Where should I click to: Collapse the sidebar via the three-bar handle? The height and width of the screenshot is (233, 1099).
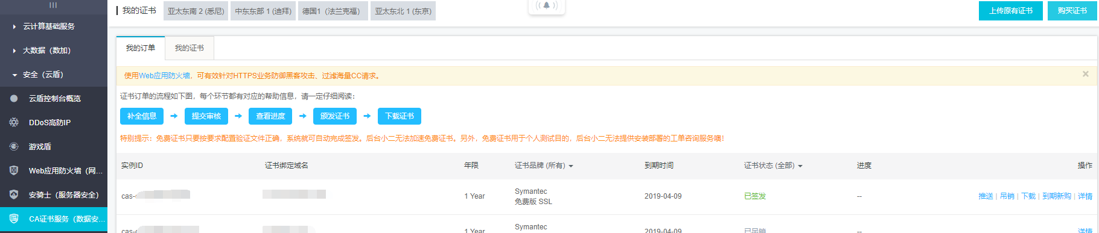coord(53,5)
